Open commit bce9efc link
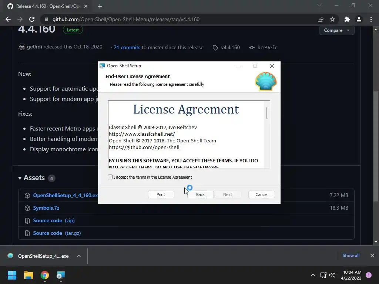The width and height of the screenshot is (379, 284). [x=267, y=47]
